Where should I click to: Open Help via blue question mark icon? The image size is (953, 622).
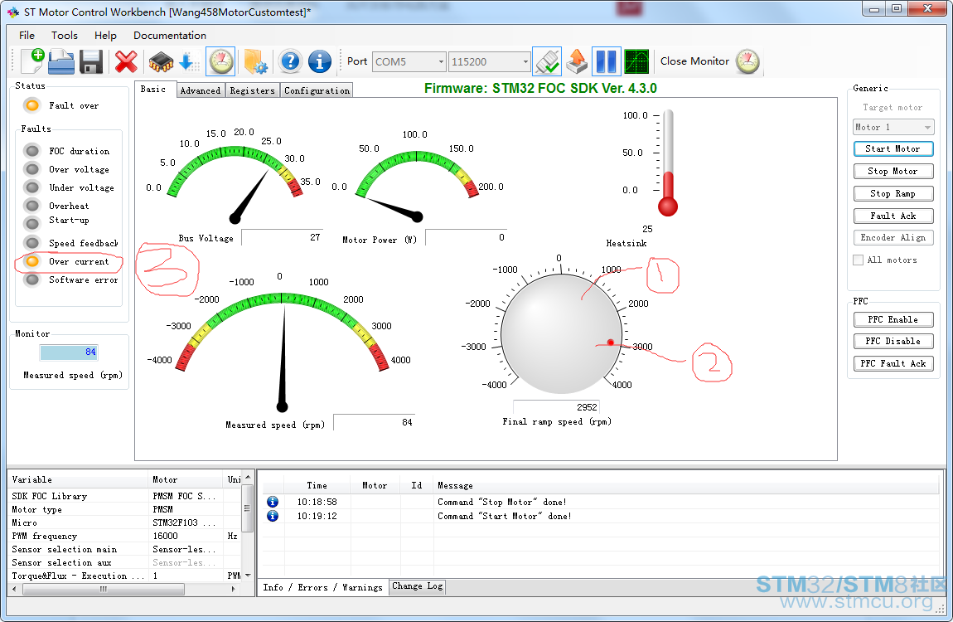coord(291,61)
